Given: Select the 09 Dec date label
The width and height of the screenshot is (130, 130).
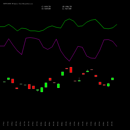Looking at the screenshot, I should point(62,124).
